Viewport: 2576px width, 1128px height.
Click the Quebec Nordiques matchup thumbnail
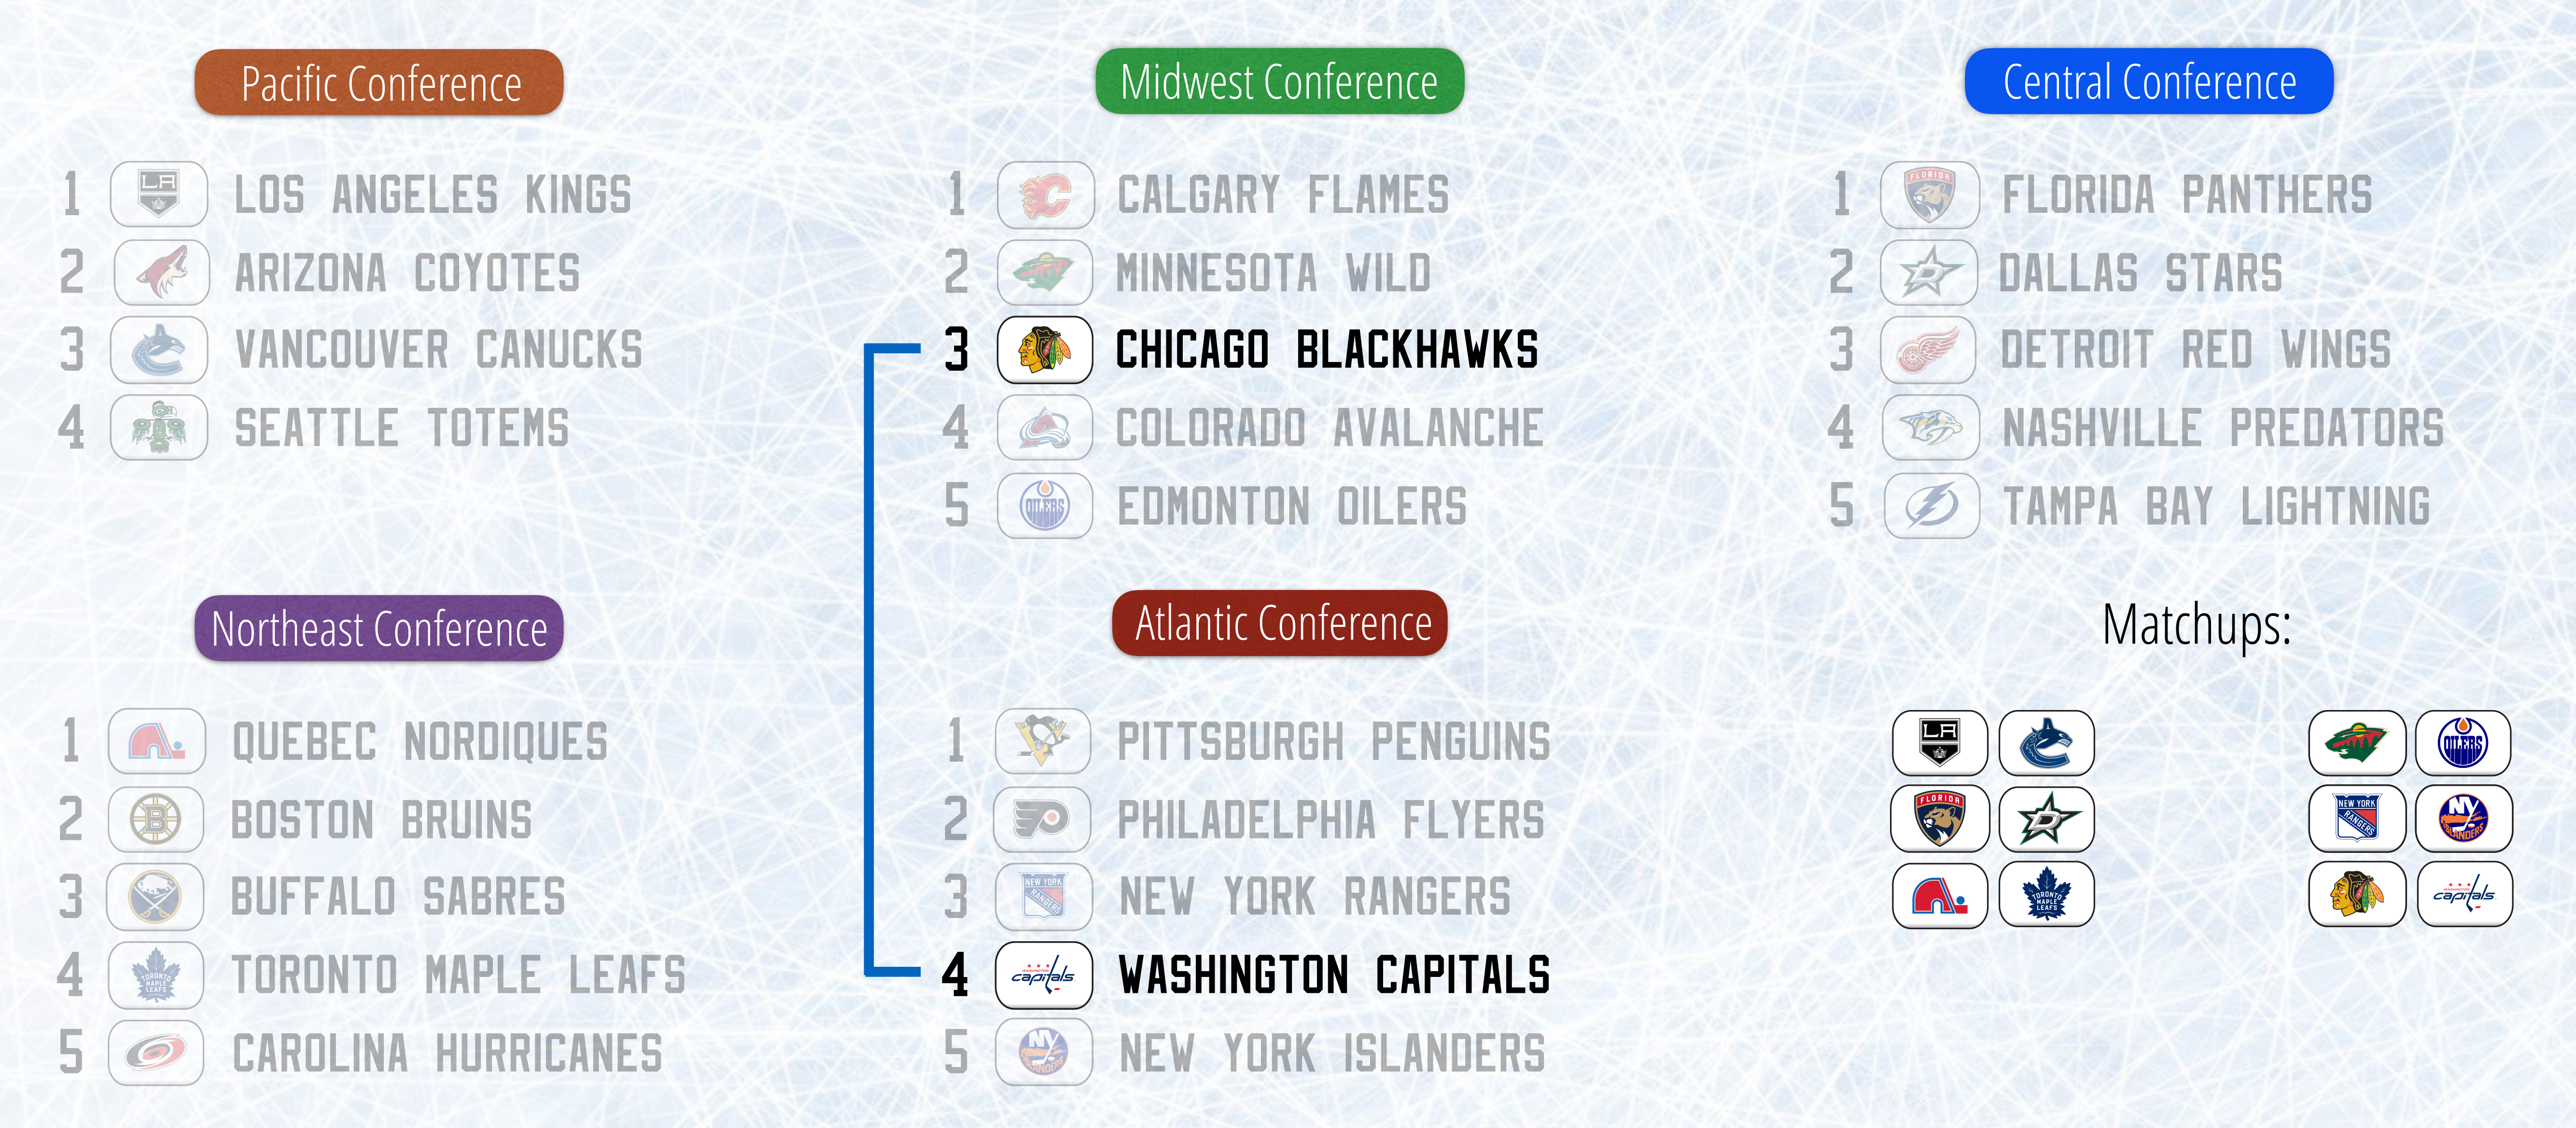(x=1940, y=895)
